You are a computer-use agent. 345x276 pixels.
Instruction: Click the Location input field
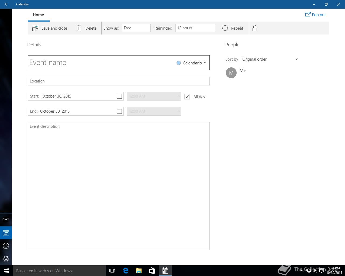(x=119, y=81)
